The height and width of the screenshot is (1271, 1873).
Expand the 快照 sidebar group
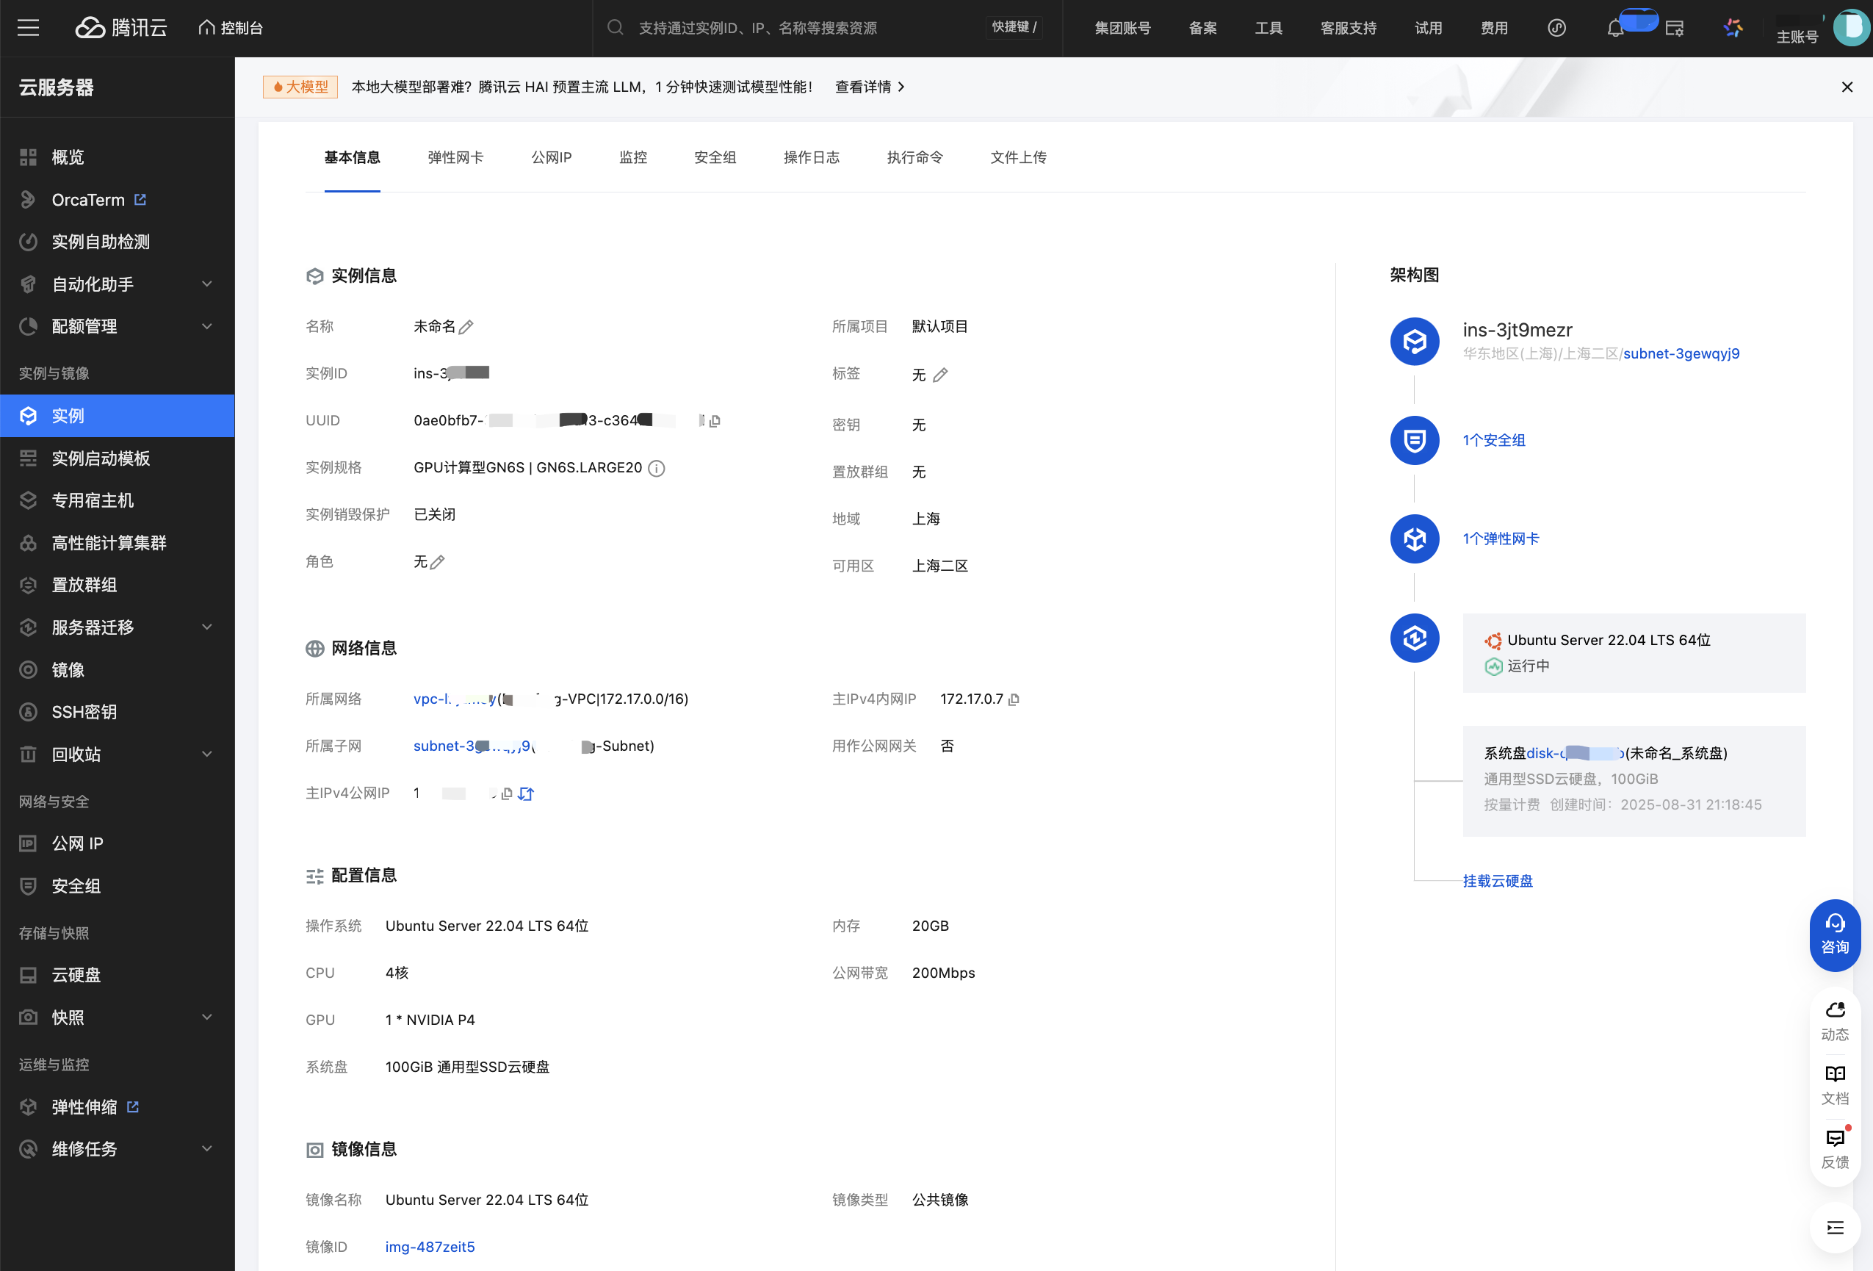[117, 1017]
